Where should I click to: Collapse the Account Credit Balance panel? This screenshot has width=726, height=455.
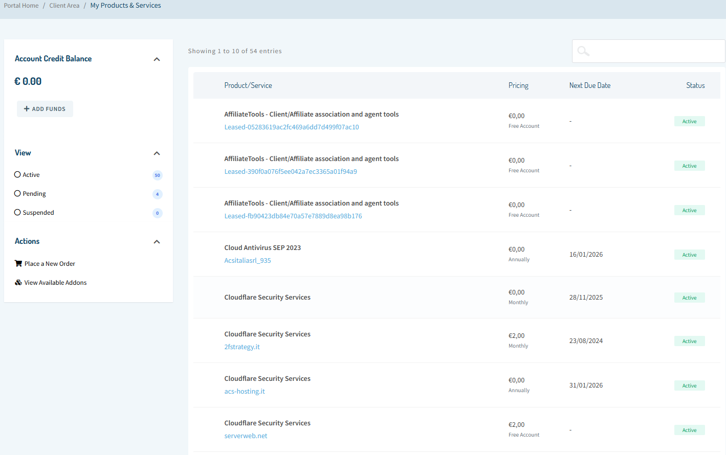tap(157, 59)
